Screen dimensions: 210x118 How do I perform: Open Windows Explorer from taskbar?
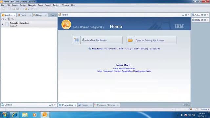click(25, 115)
